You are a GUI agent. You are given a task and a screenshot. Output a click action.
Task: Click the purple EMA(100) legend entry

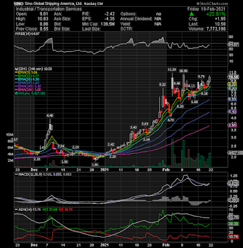click(x=28, y=86)
